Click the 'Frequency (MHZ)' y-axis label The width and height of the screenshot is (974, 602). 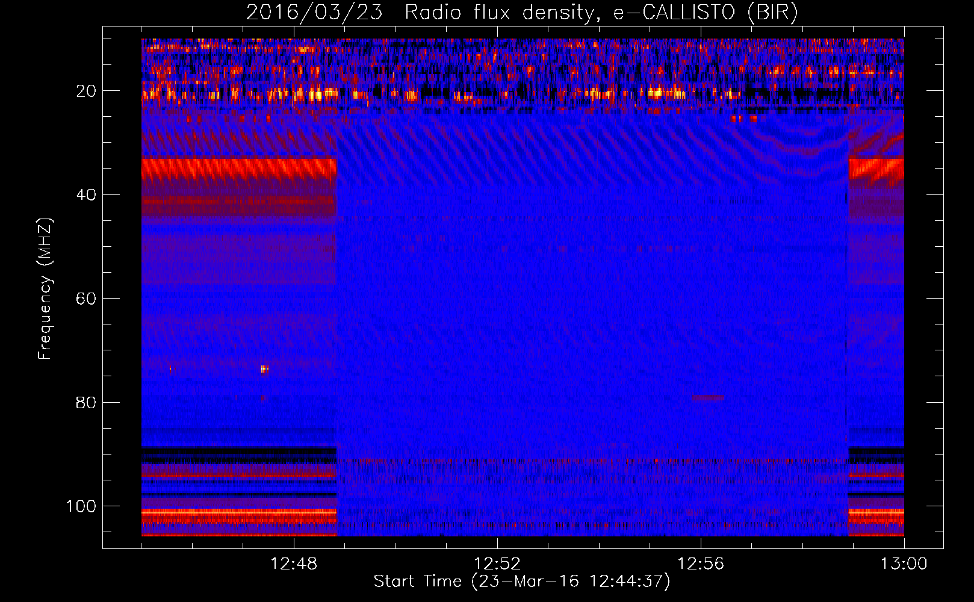tap(45, 289)
